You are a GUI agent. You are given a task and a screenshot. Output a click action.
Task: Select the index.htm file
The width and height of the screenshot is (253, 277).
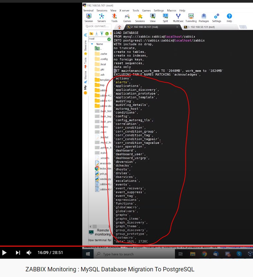click(x=103, y=169)
